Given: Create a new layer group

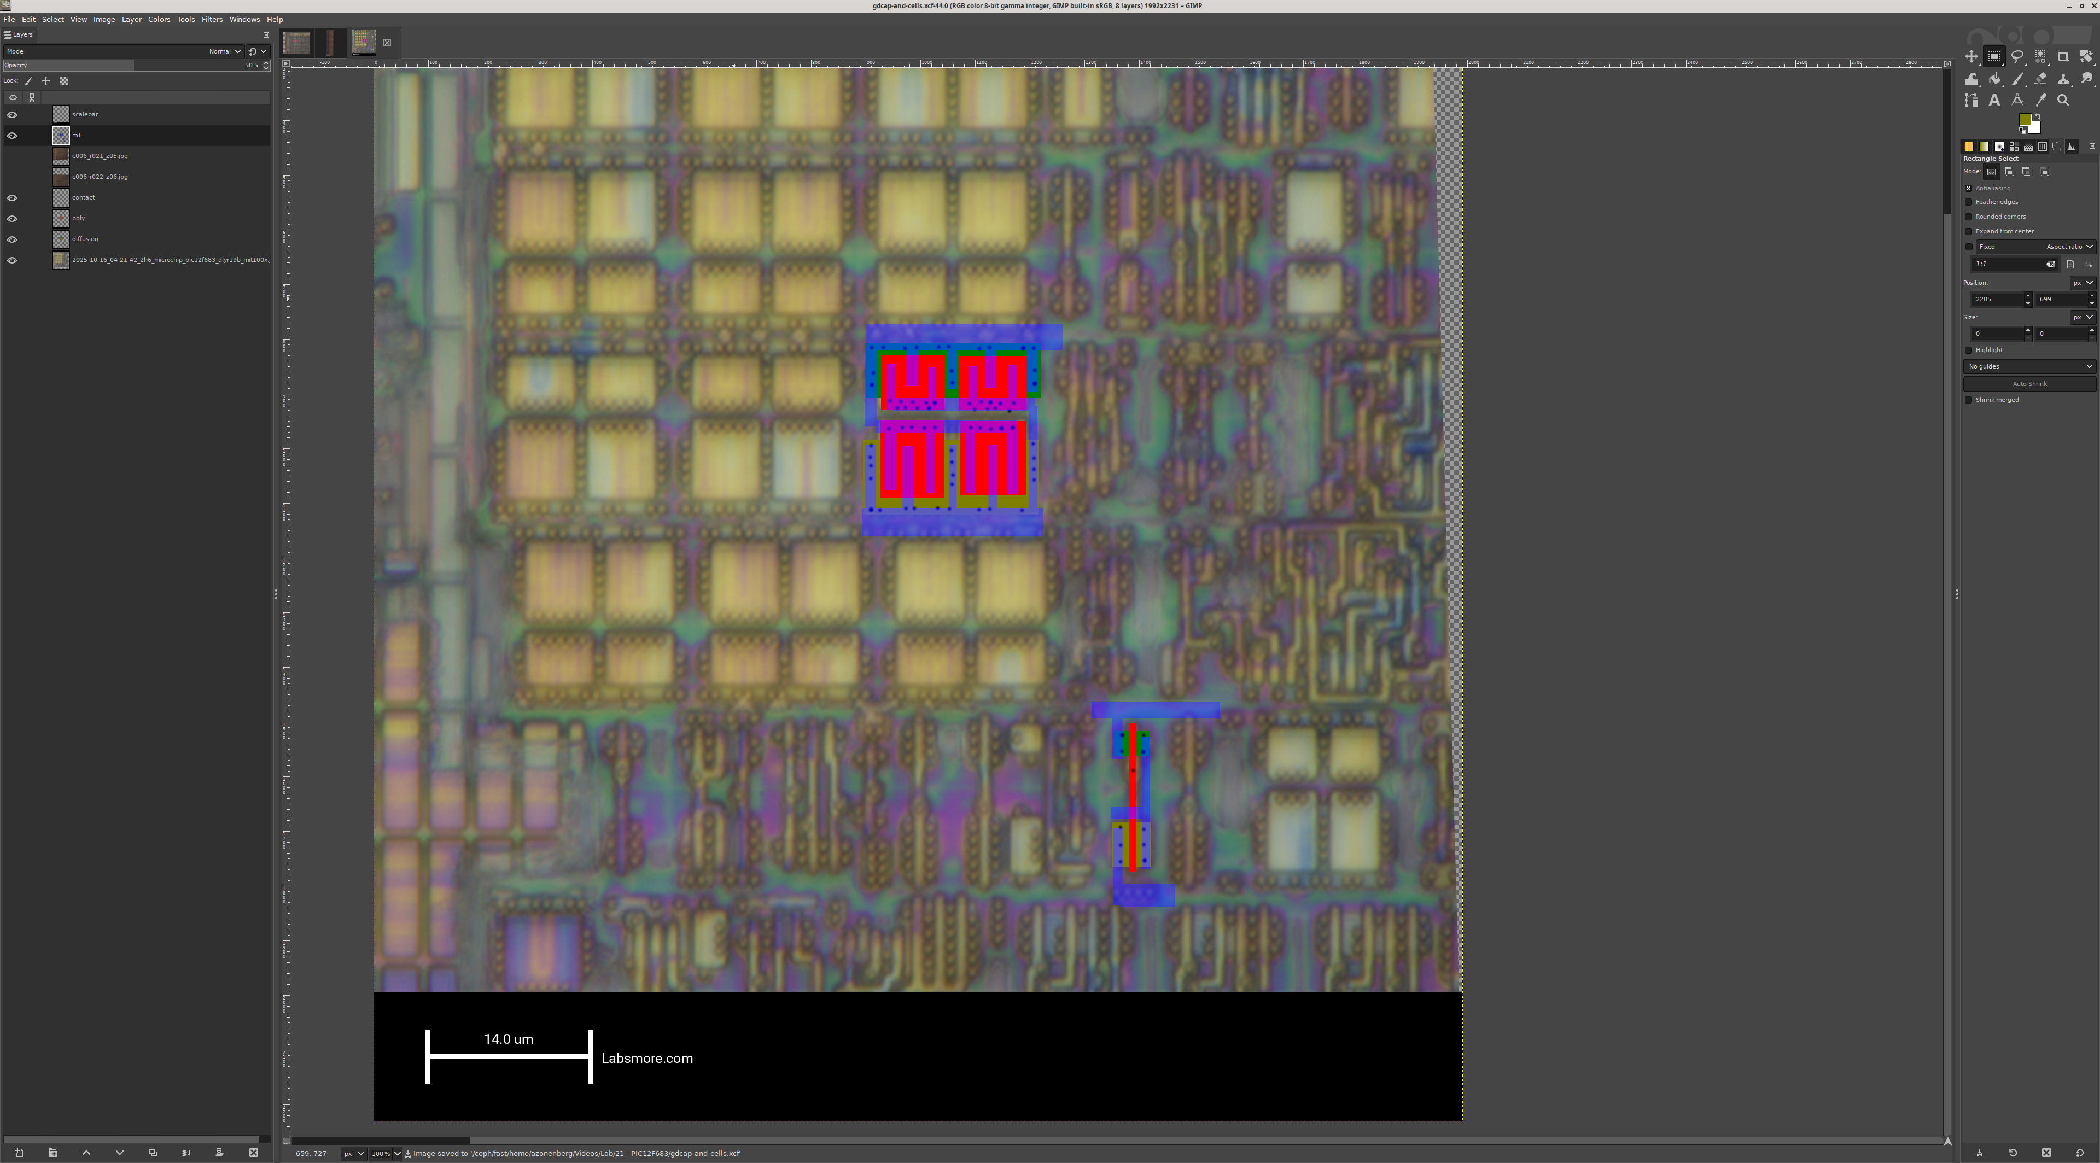Looking at the screenshot, I should click(53, 1153).
